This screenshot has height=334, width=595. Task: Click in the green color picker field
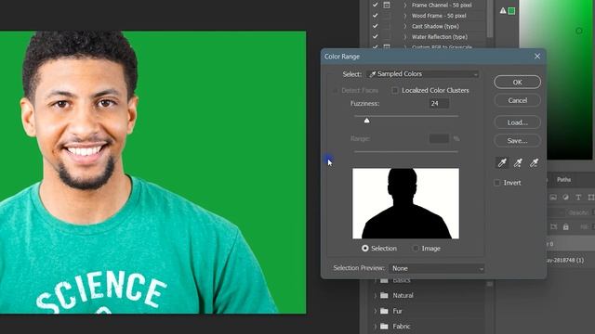coord(556,80)
